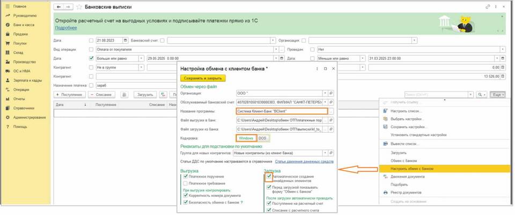The image size is (515, 215).
Task: Select the DOS encoding option
Action: (263, 138)
